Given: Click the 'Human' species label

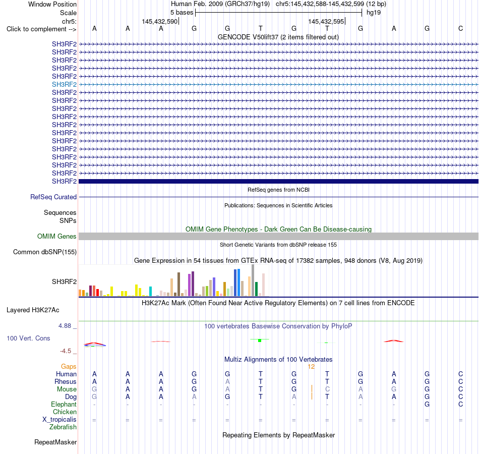Looking at the screenshot, I should click(66, 374).
